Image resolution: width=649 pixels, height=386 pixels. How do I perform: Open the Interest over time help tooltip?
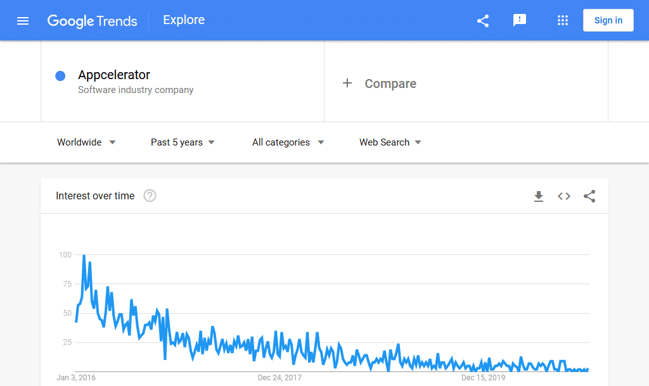click(150, 196)
